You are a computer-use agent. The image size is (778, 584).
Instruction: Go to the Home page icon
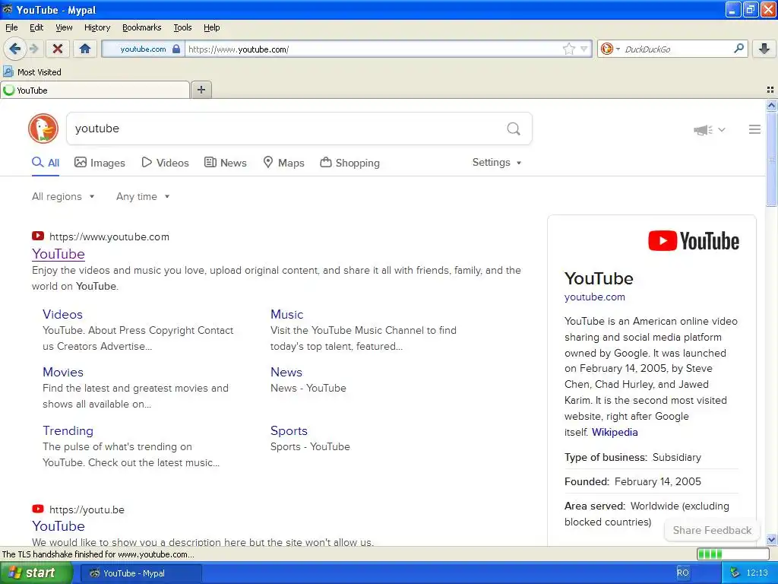85,49
